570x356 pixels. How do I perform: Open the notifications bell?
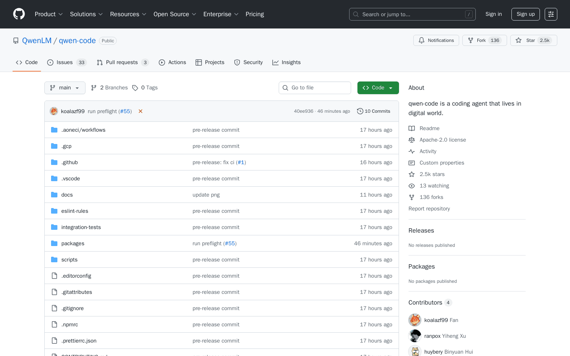coord(421,40)
